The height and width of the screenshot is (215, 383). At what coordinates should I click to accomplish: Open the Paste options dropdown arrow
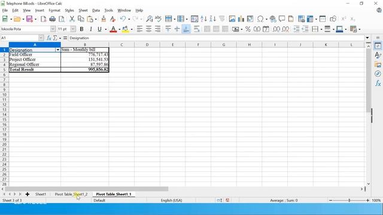96,19
